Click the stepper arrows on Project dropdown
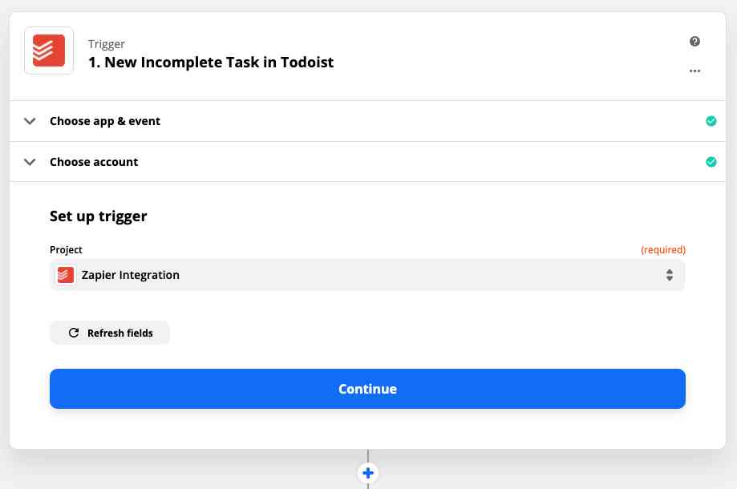 [x=670, y=274]
